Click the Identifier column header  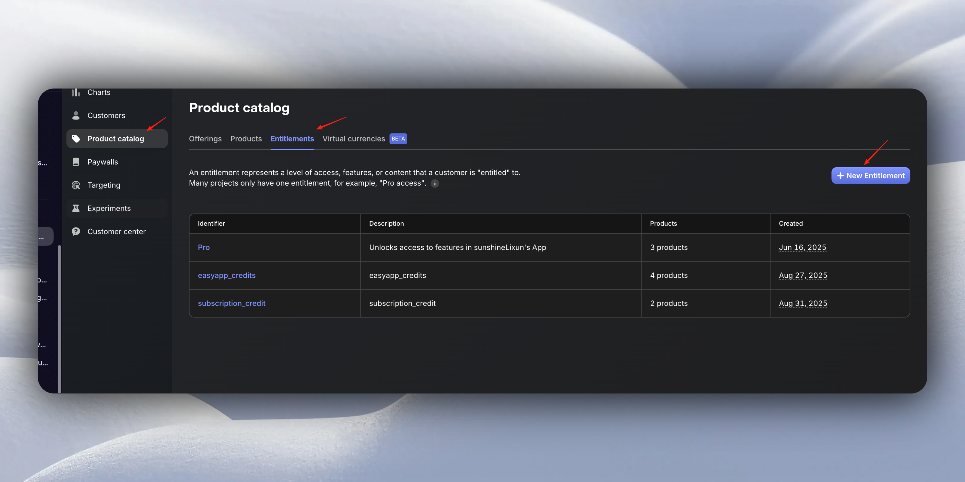(x=211, y=224)
